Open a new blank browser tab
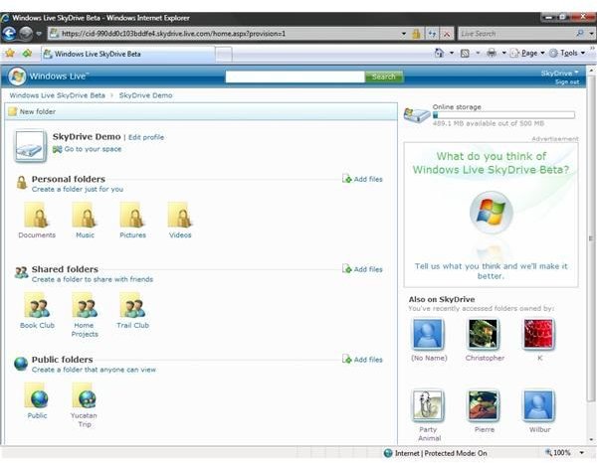597x463 pixels. 224,54
